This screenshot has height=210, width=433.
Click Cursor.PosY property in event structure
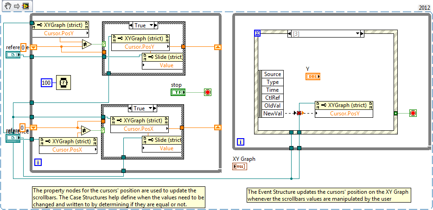click(344, 114)
